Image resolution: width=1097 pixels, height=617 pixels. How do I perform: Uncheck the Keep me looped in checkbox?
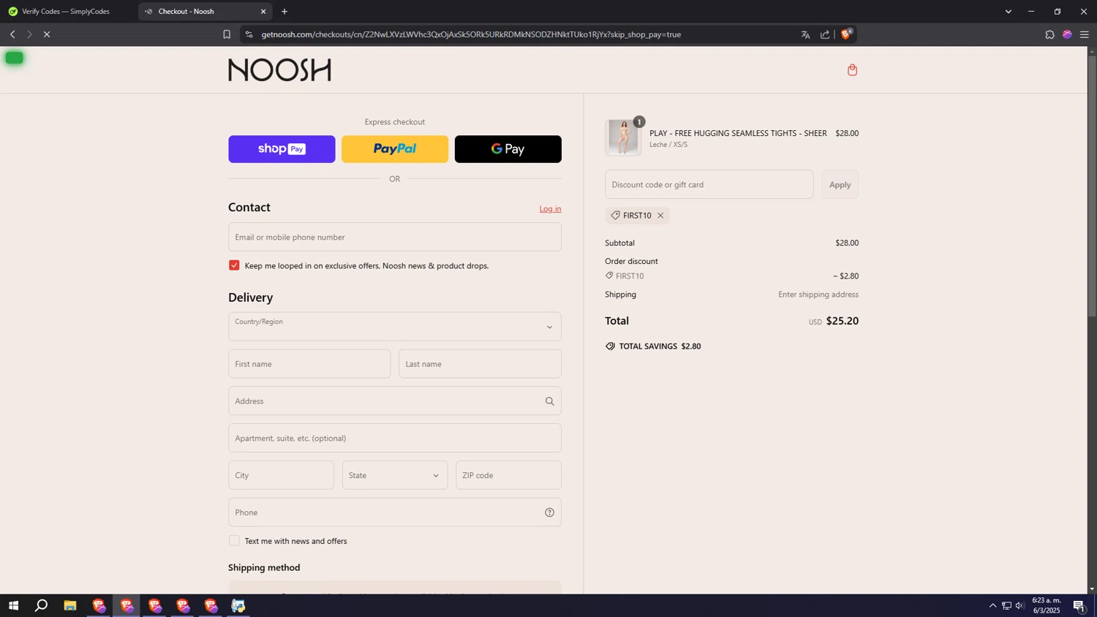click(234, 265)
